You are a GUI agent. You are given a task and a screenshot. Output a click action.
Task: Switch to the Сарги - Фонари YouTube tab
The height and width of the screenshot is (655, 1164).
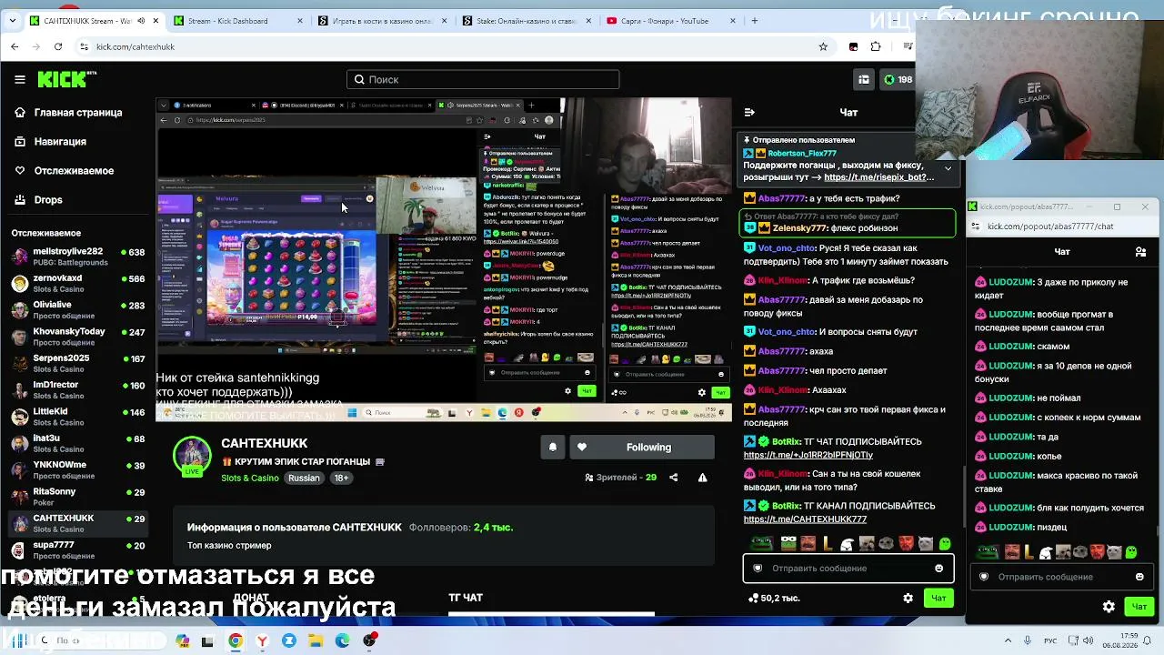click(x=670, y=21)
